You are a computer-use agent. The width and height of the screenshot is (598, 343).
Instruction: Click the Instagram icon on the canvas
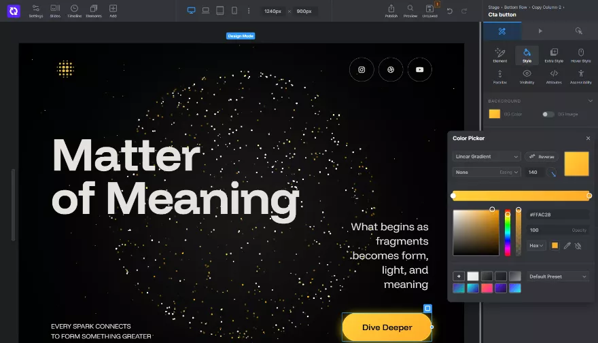pyautogui.click(x=362, y=69)
